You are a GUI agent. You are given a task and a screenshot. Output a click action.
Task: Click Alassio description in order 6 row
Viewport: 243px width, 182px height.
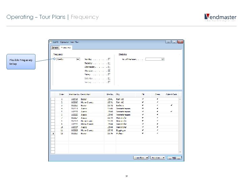pyautogui.click(x=84, y=115)
